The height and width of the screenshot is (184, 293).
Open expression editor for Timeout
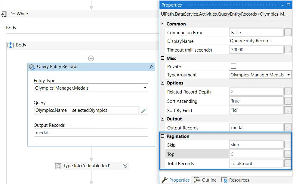(288, 50)
